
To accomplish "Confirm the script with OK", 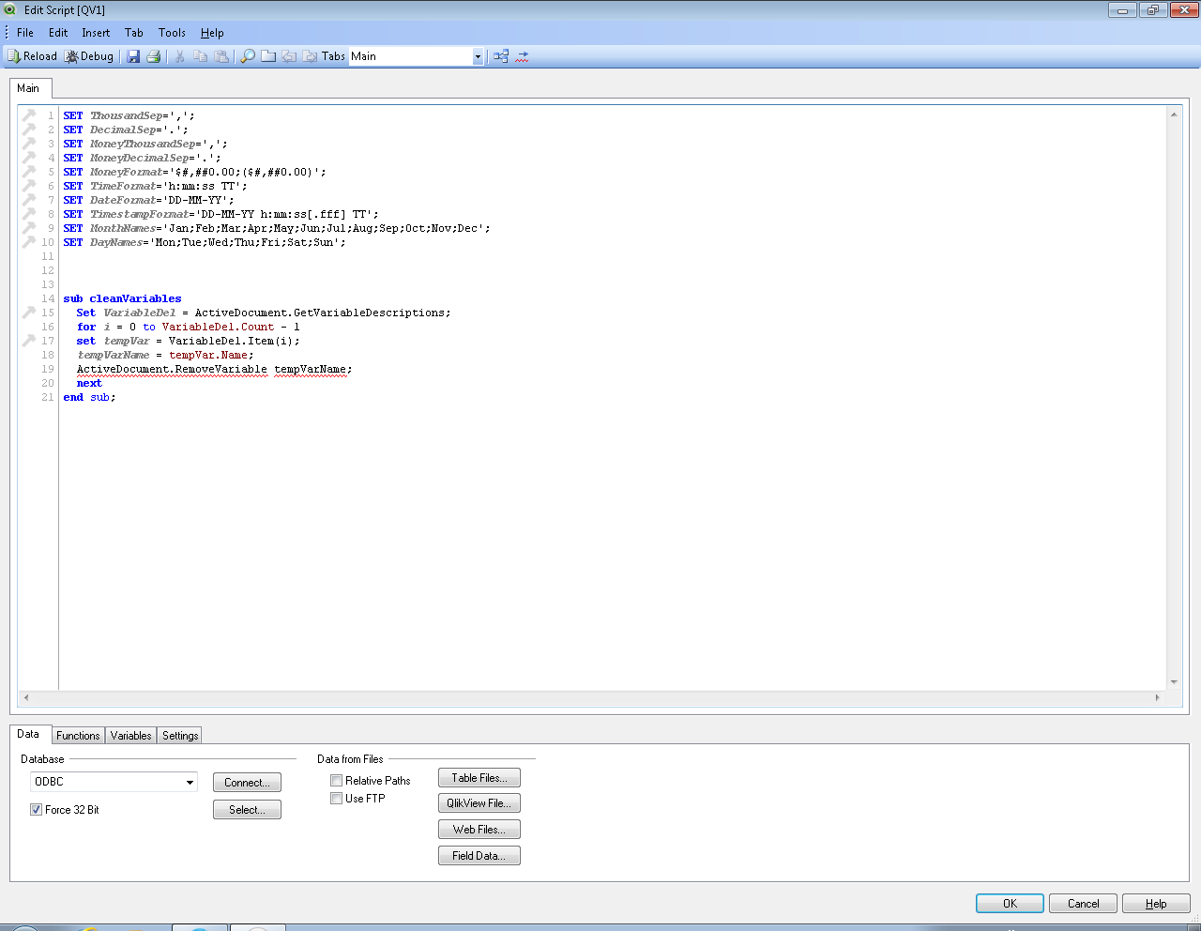I will [1010, 904].
